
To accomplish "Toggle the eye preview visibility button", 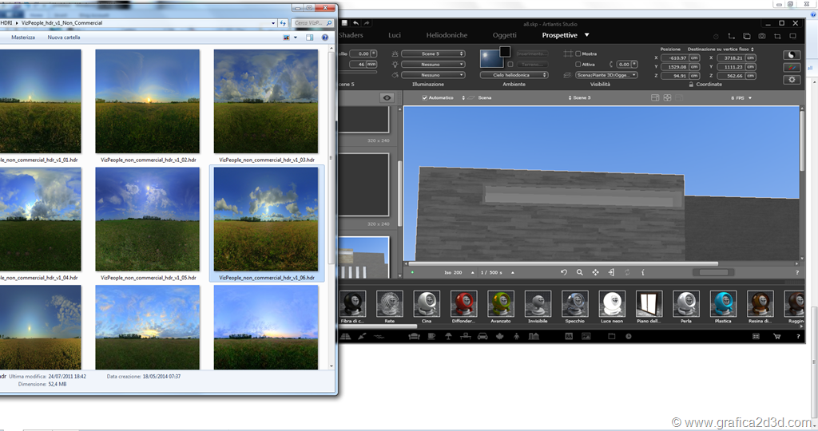I will [x=387, y=97].
